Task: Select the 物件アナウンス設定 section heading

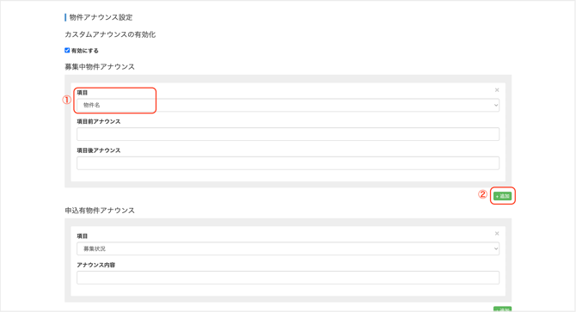Action: (101, 17)
